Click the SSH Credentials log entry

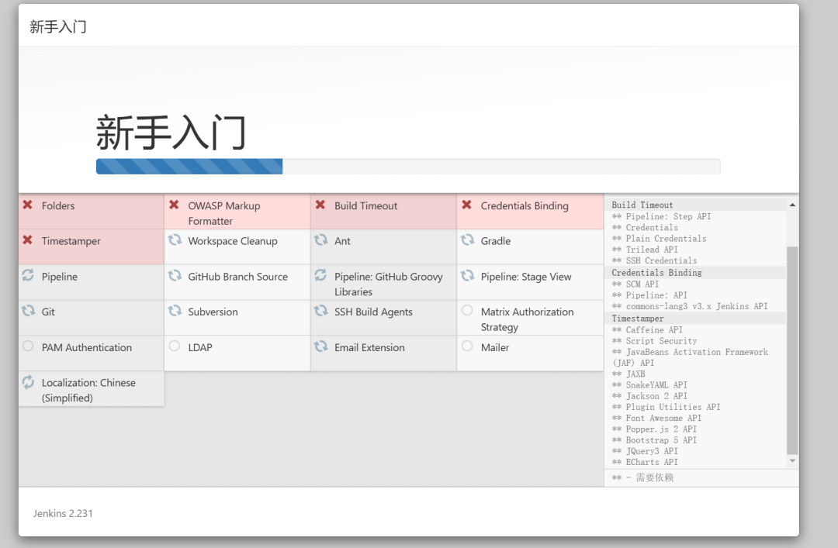coord(654,260)
